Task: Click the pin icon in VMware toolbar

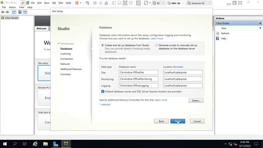Action: [x=23, y=3]
